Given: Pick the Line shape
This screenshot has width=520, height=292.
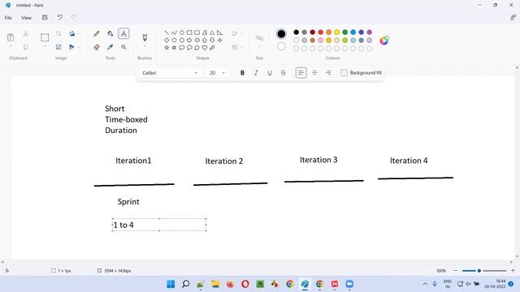Looking at the screenshot, I should pos(167,32).
